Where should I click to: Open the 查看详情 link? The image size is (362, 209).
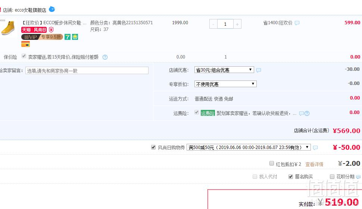314,164
